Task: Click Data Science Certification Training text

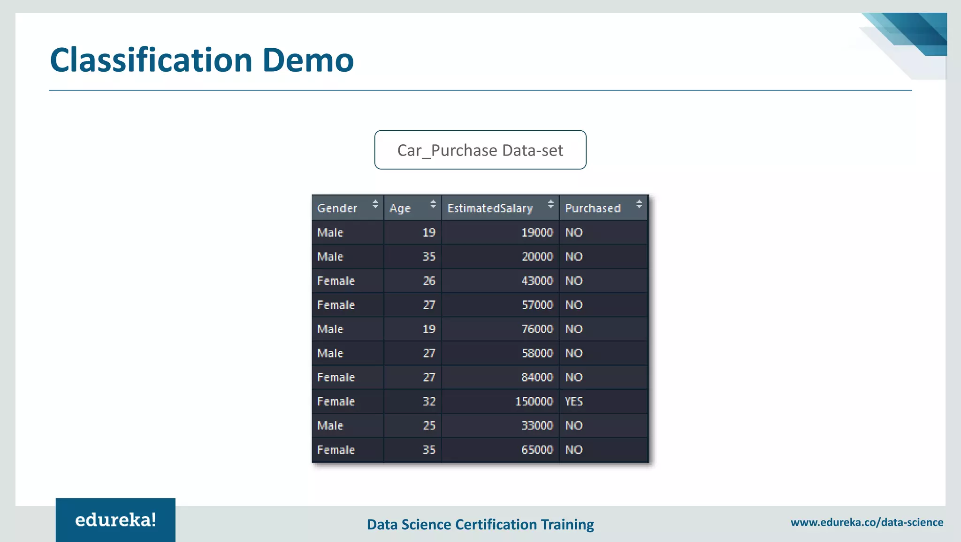Action: [480, 524]
